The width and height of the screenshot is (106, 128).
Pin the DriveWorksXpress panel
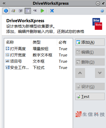(103, 3)
